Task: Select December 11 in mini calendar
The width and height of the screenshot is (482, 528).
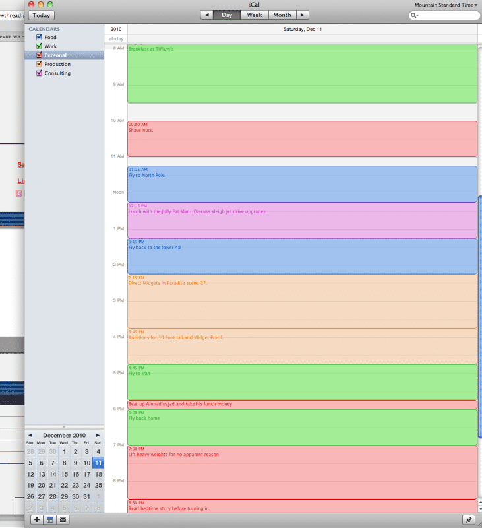Action: pyautogui.click(x=98, y=463)
